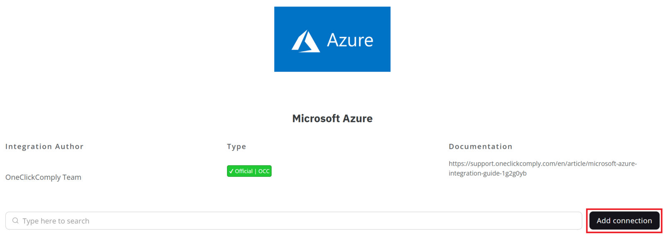This screenshot has height=238, width=663.
Task: Click the word Microsoft in the title
Action: (x=316, y=119)
